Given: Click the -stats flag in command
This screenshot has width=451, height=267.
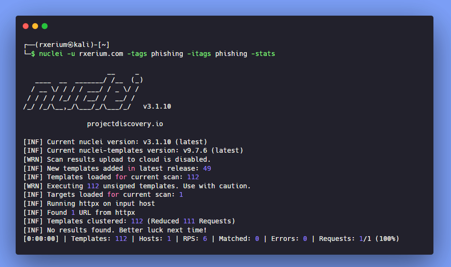Looking at the screenshot, I should pyautogui.click(x=263, y=54).
